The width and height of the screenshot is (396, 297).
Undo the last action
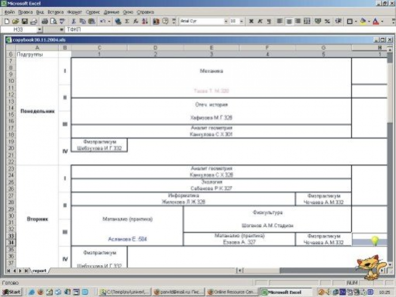coord(102,22)
